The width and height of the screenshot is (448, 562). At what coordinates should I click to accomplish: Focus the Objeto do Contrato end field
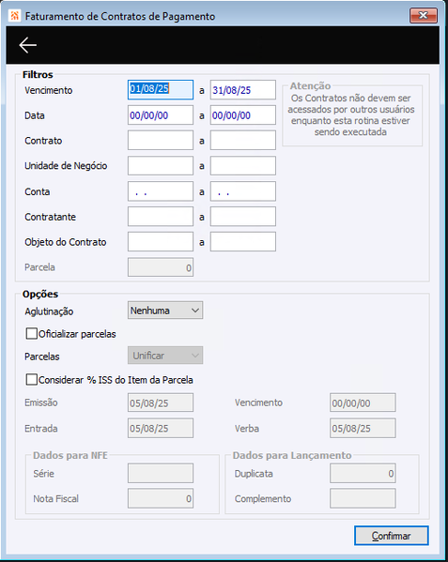[x=243, y=241]
